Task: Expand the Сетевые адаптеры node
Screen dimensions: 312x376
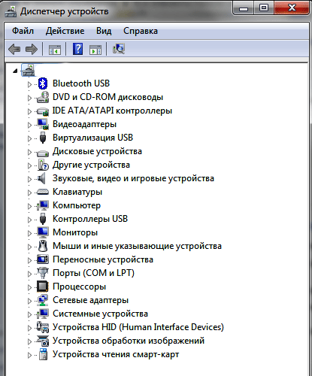Action: click(29, 301)
